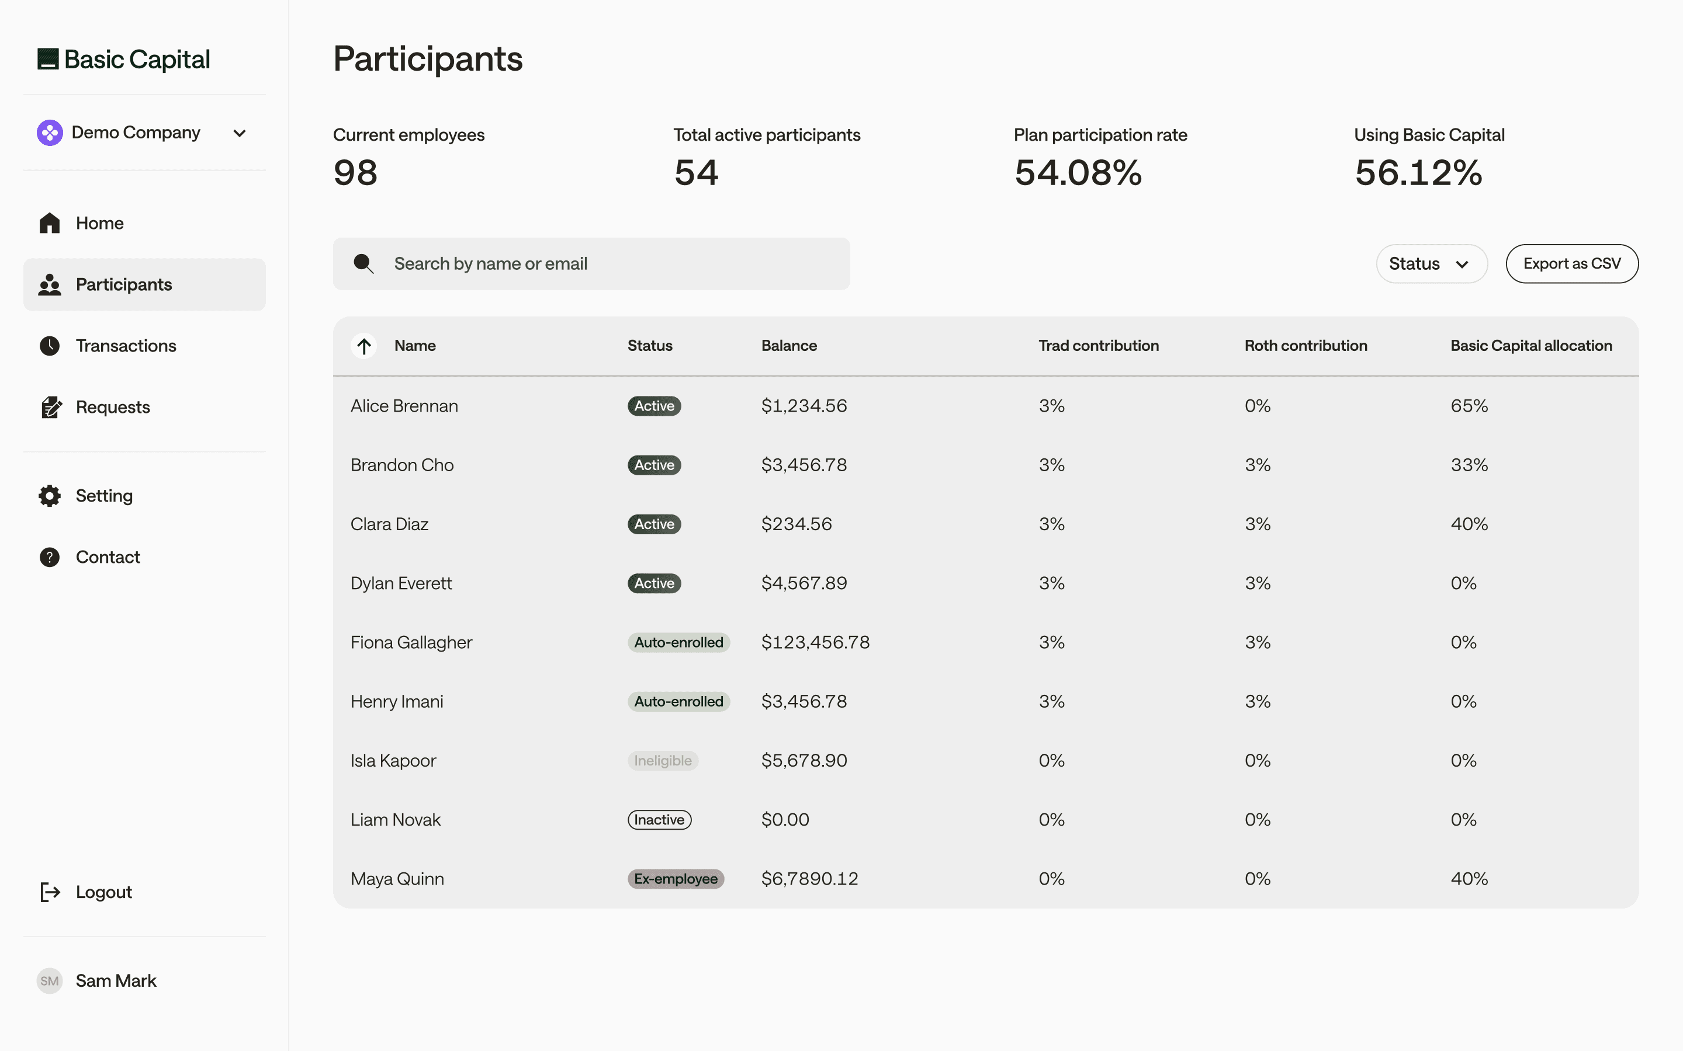Click the Logout arrow icon

coord(50,892)
